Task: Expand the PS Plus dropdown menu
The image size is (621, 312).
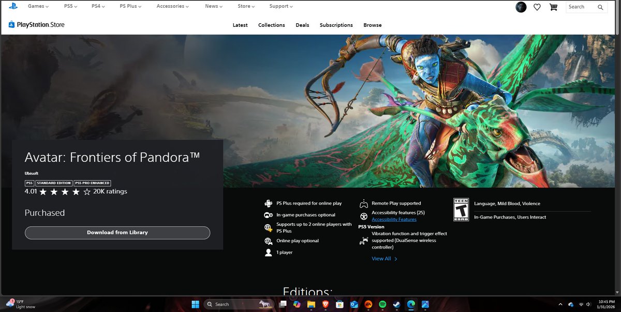Action: pos(131,6)
